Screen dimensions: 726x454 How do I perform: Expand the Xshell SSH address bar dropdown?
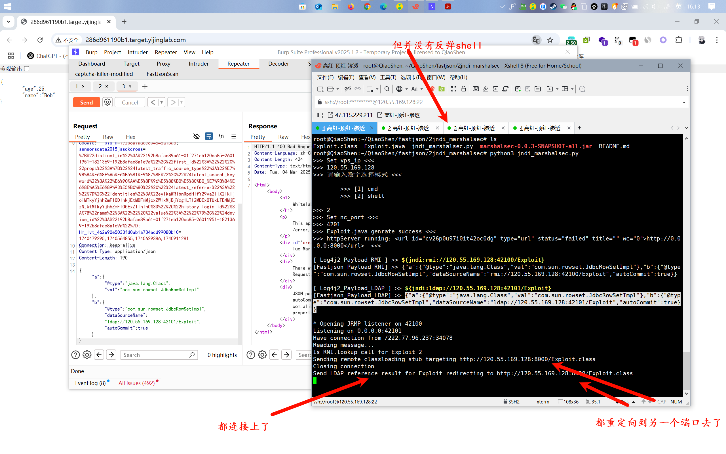click(684, 102)
